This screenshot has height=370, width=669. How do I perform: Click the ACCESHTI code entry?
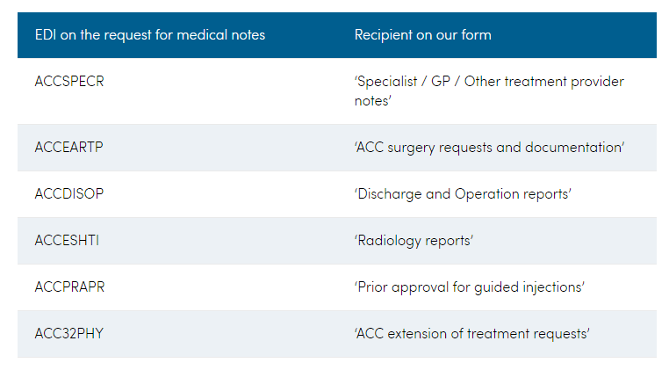pyautogui.click(x=67, y=240)
